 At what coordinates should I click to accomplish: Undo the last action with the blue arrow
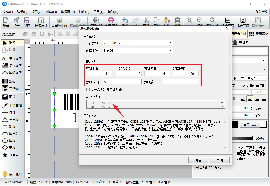coord(125,21)
